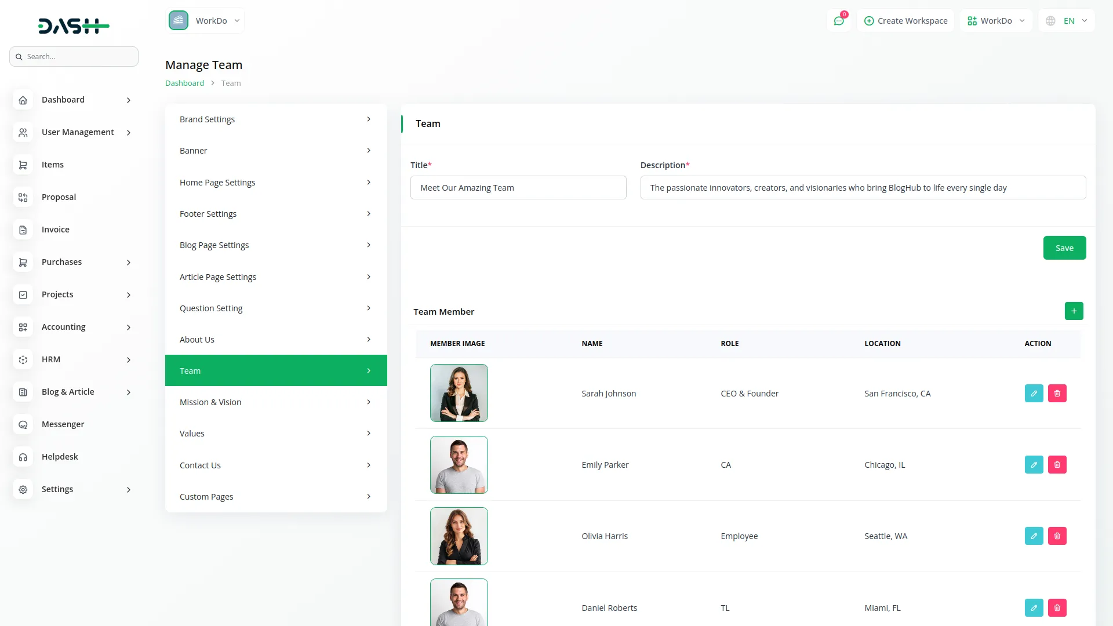Click the edit icon for Olivia Harris
Viewport: 1113px width, 626px height.
(x=1034, y=536)
